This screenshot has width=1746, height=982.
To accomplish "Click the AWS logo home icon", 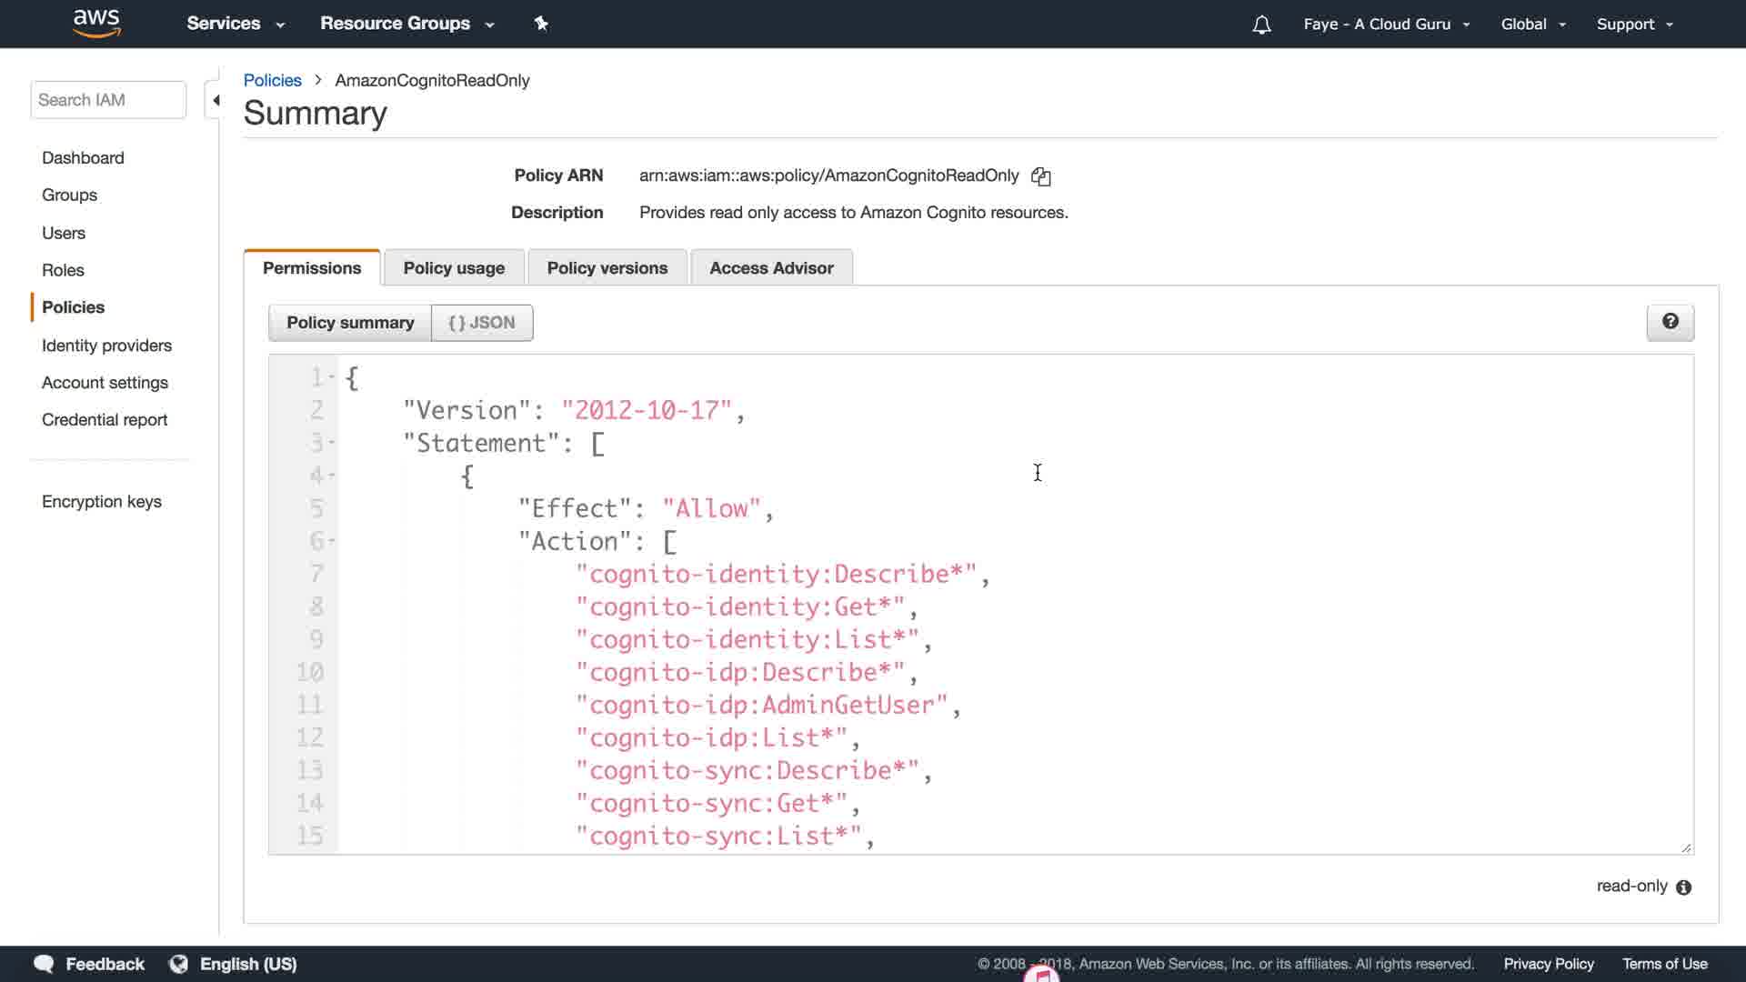I will click(x=96, y=24).
